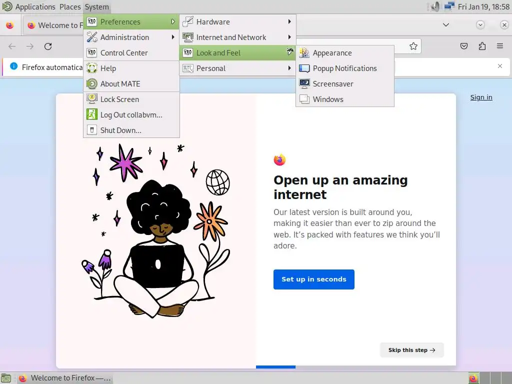Open Popup Notifications settings
512x384 pixels.
point(345,68)
